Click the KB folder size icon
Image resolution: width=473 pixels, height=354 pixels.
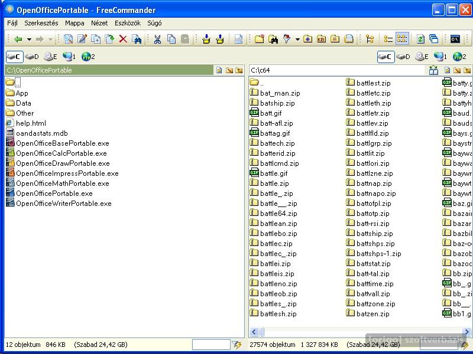click(x=321, y=39)
